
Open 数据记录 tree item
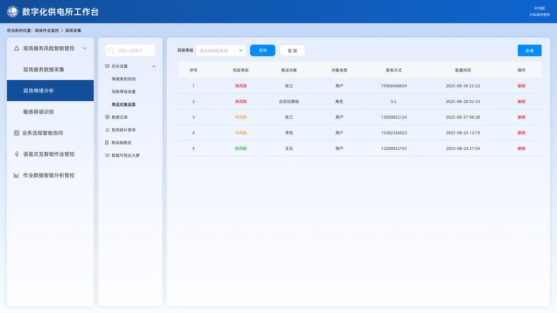[120, 117]
